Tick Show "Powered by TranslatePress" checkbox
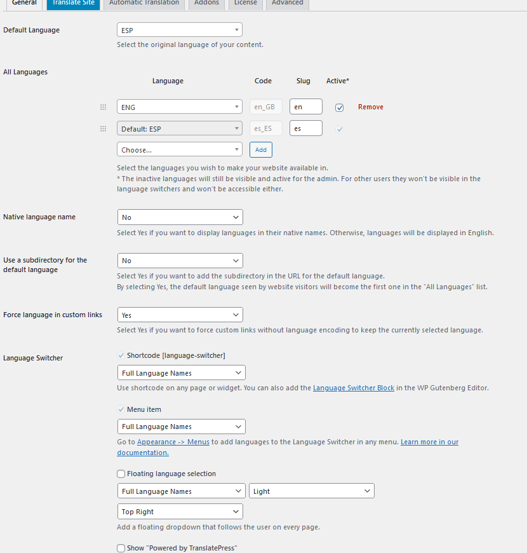Screen dimensions: 527x553 tap(121, 548)
